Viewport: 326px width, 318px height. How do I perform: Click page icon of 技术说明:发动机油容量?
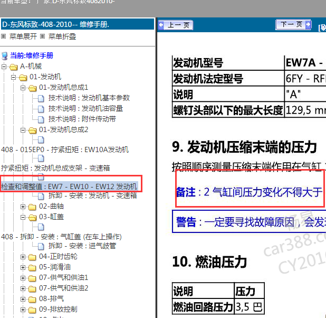point(41,109)
